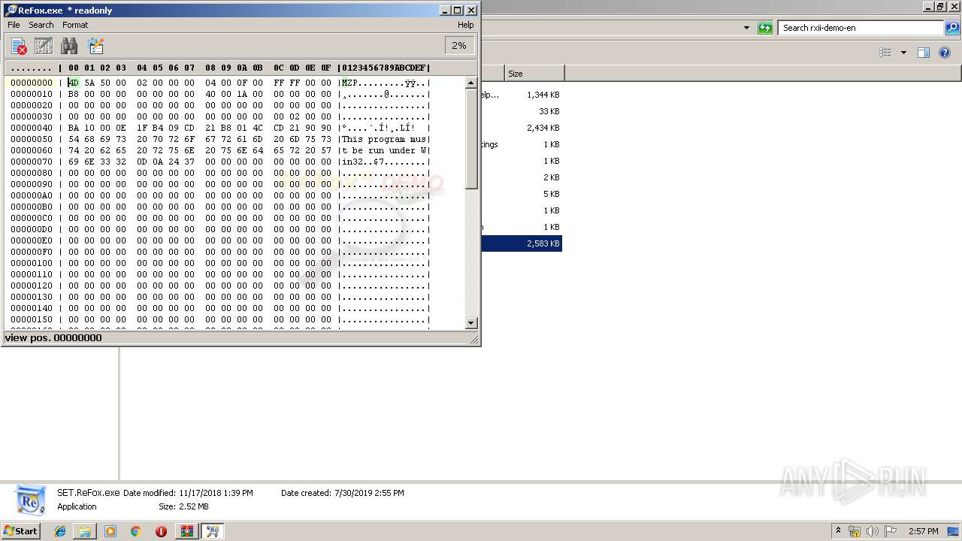Viewport: 962px width, 541px height.
Task: Click the offset label 00000100
Action: click(x=32, y=263)
